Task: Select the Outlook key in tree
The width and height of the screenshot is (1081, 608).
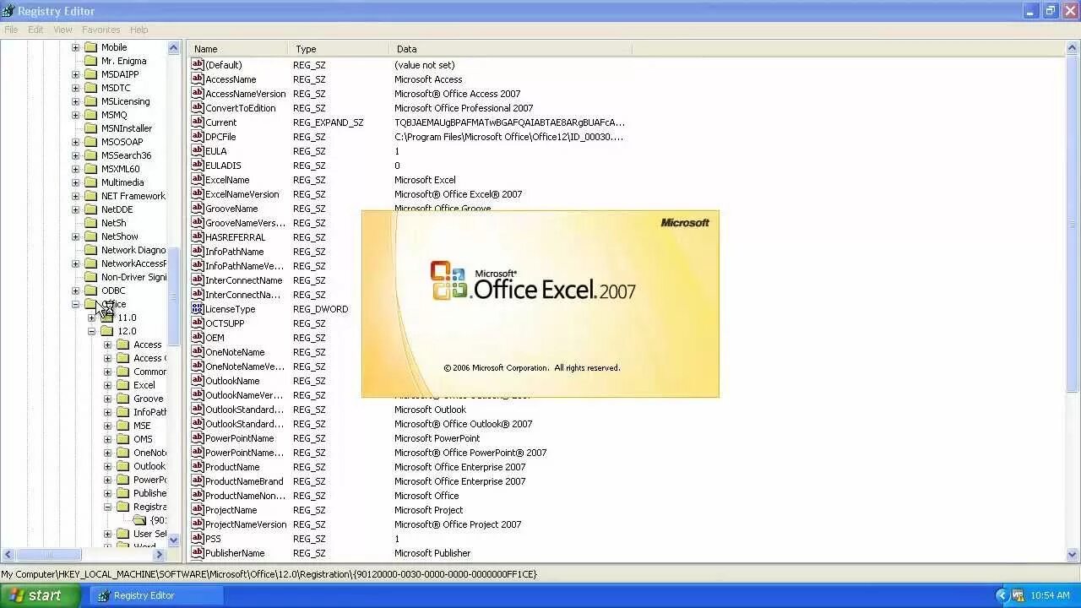Action: (149, 466)
